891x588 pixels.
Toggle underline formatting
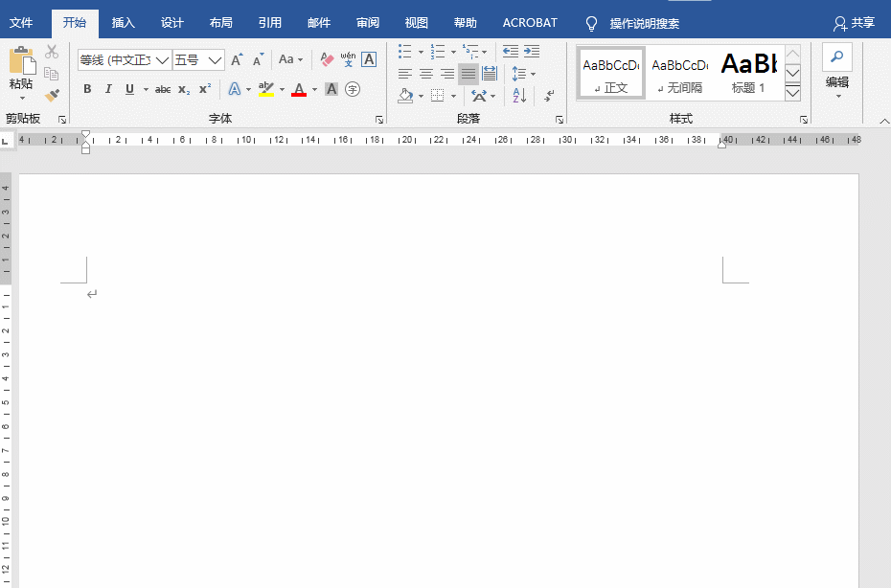coord(129,89)
